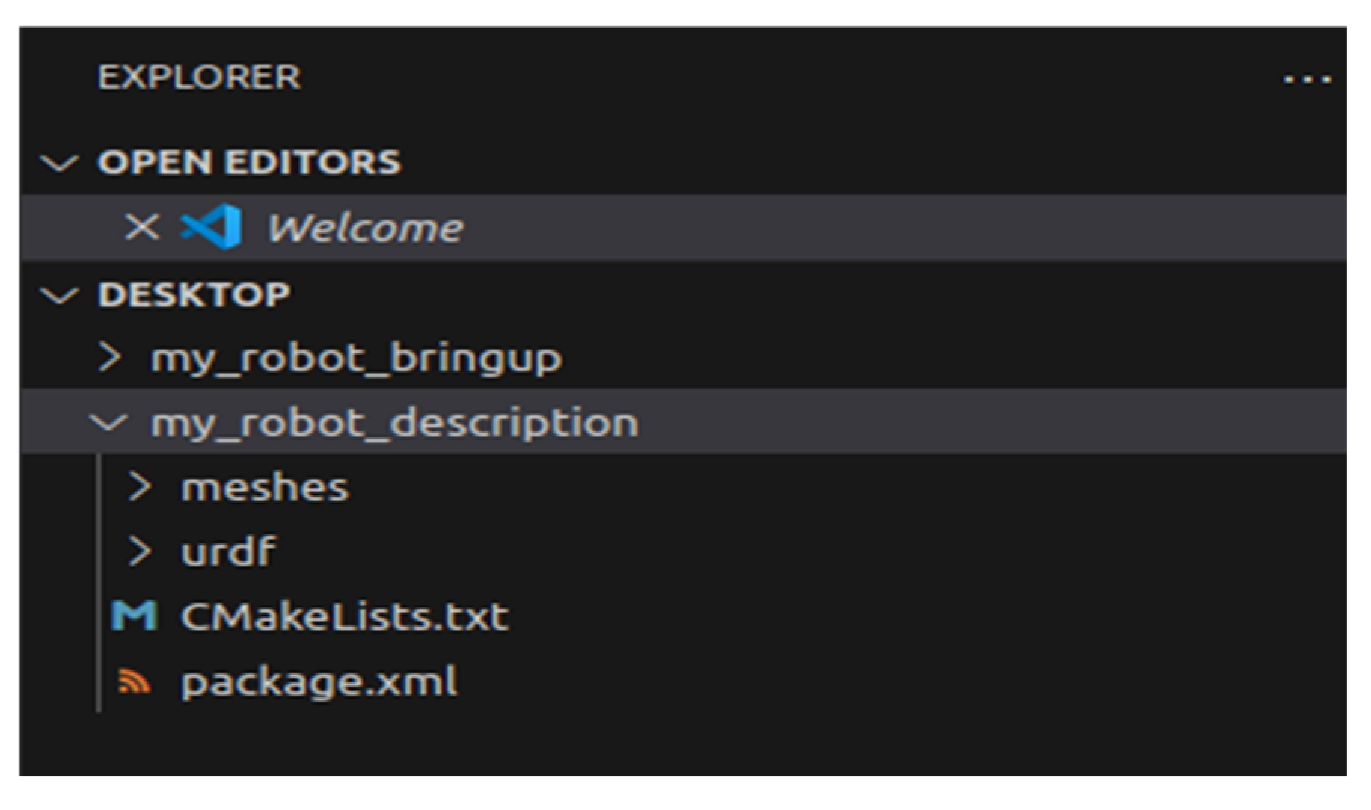Click the CMake file icon
Image resolution: width=1371 pixels, height=810 pixels.
point(134,617)
